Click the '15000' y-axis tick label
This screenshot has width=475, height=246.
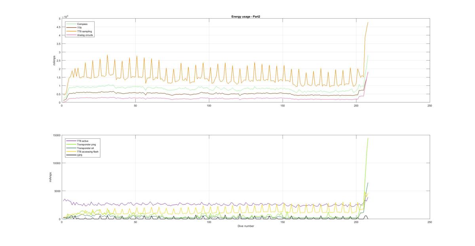click(56, 136)
